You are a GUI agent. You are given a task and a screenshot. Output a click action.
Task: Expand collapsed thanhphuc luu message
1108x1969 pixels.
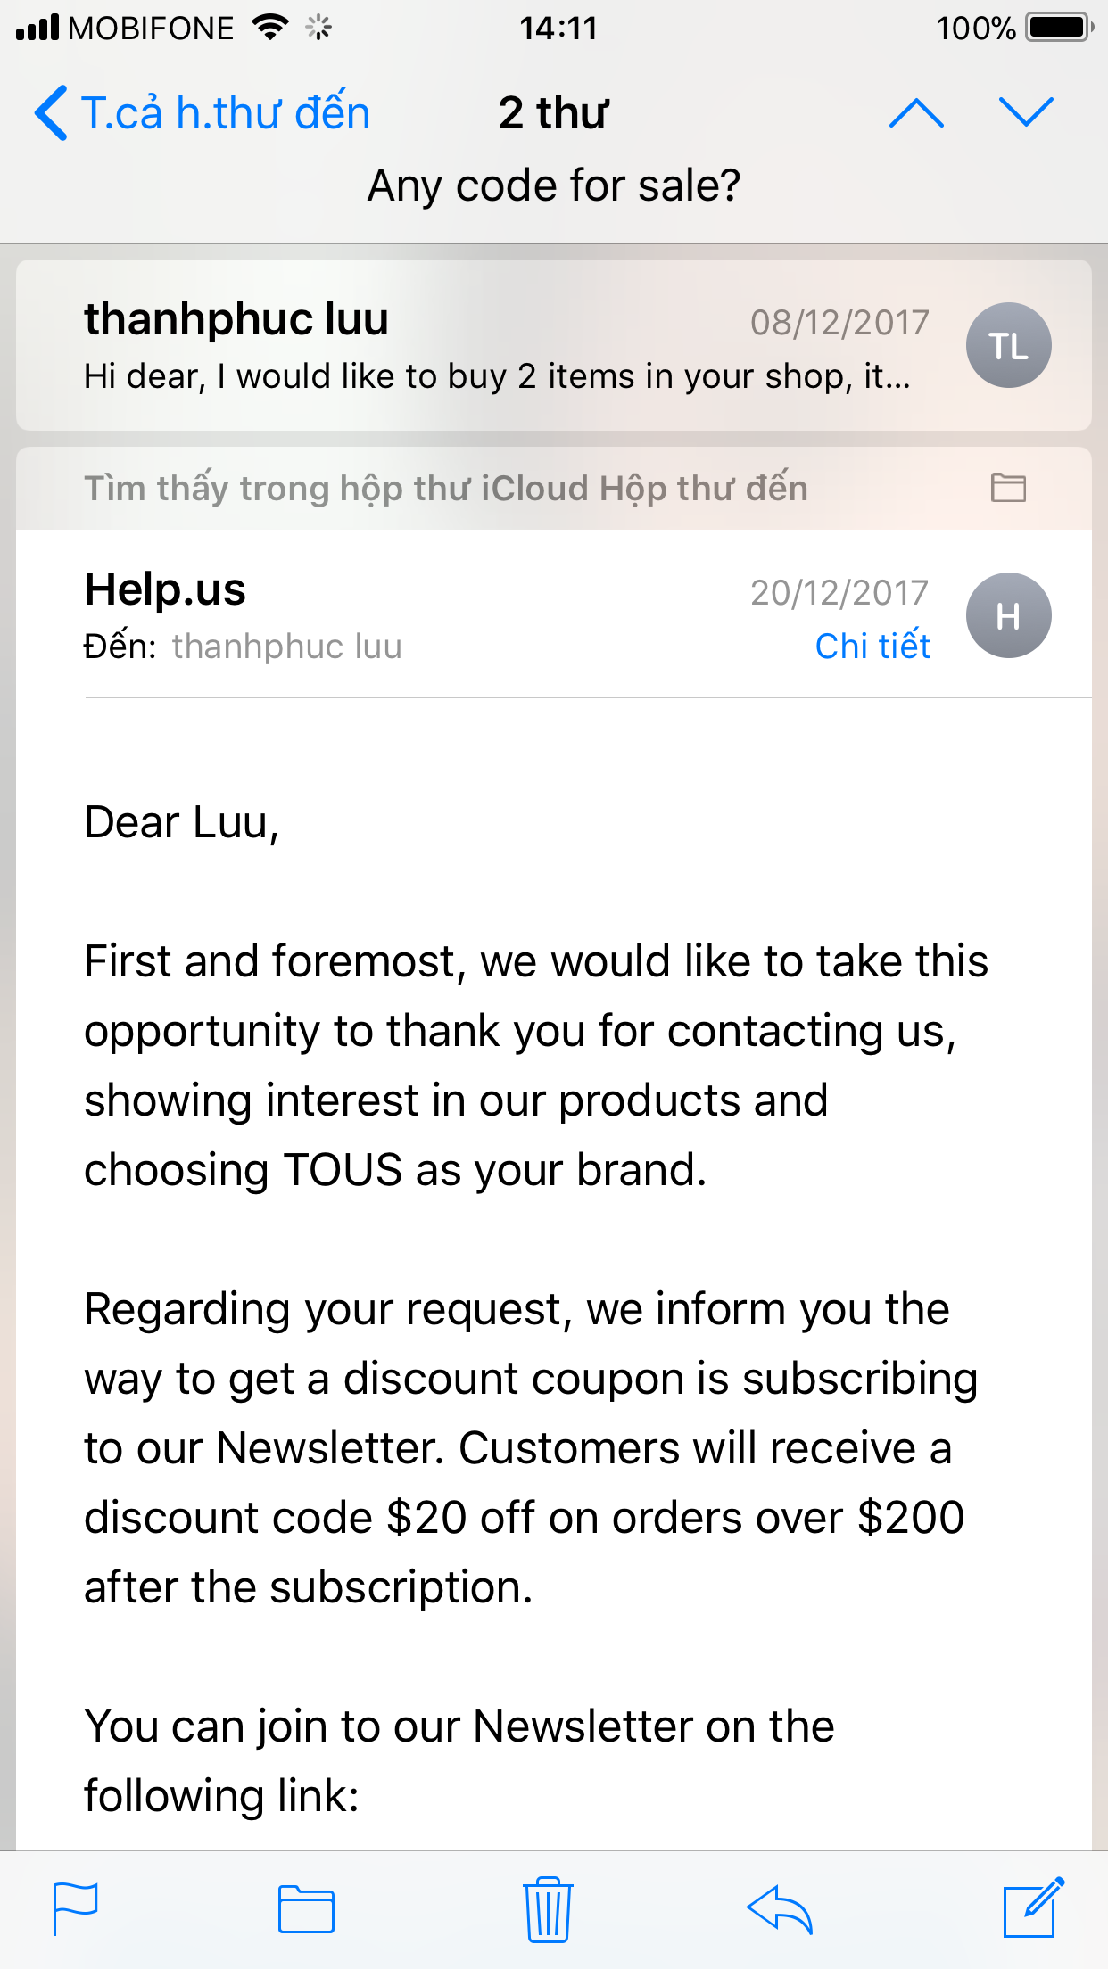tap(500, 346)
